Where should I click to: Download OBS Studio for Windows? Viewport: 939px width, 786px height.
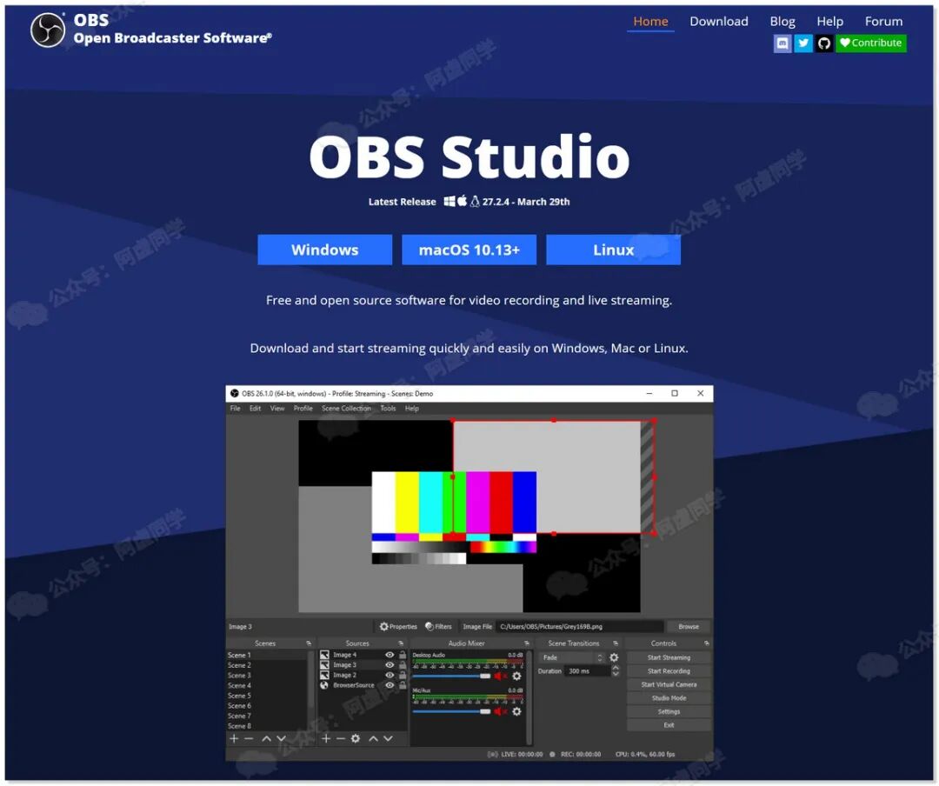click(x=325, y=250)
